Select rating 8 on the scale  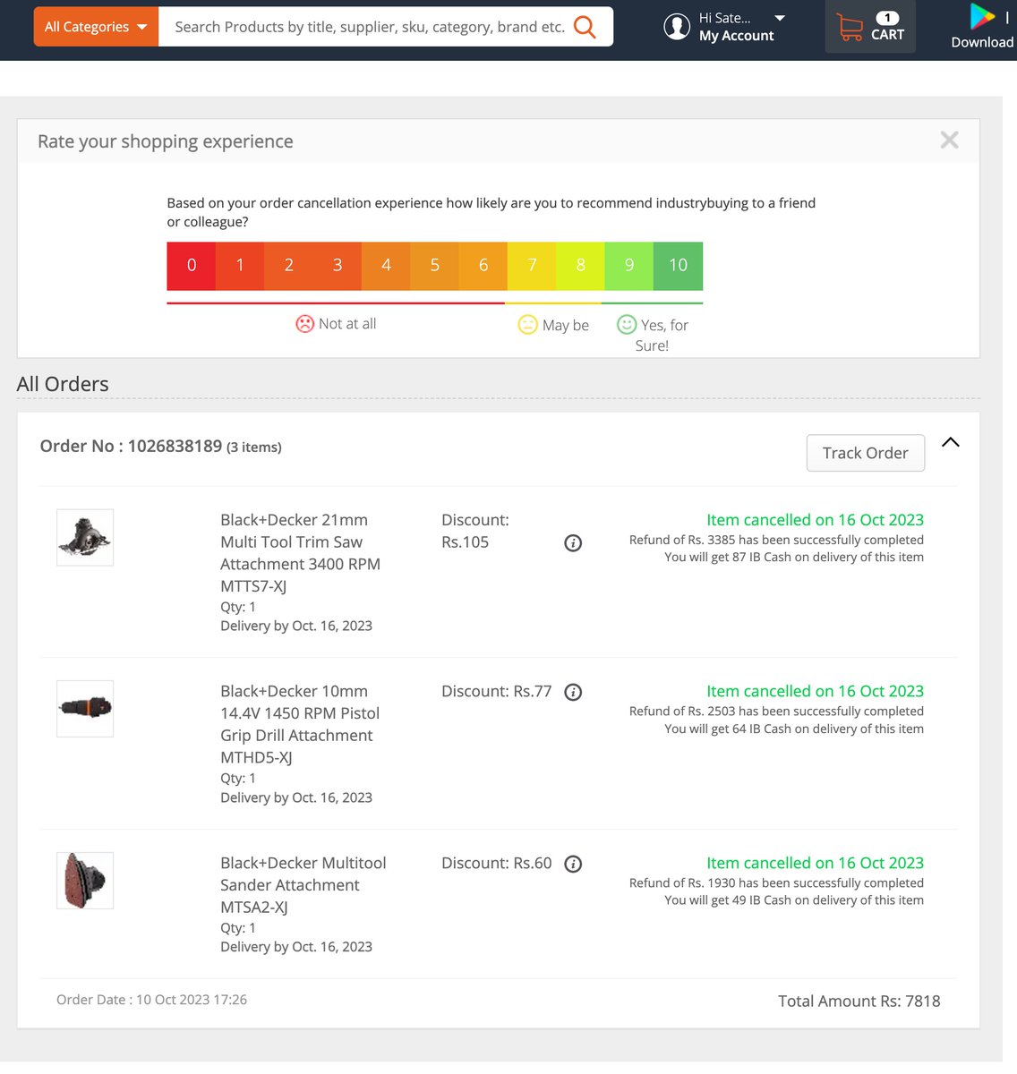pyautogui.click(x=581, y=266)
